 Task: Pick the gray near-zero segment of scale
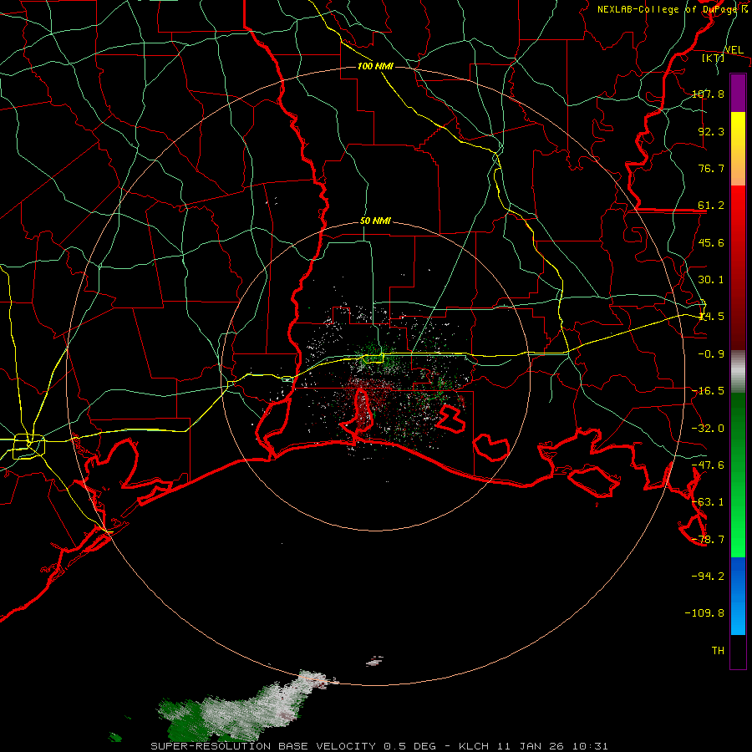(x=738, y=372)
